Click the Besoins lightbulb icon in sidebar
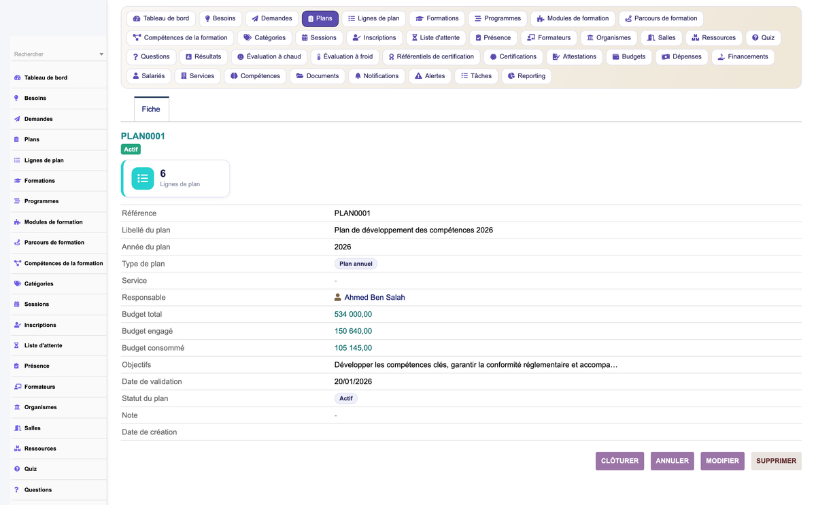Screen dimensions: 816x505 pyautogui.click(x=17, y=98)
